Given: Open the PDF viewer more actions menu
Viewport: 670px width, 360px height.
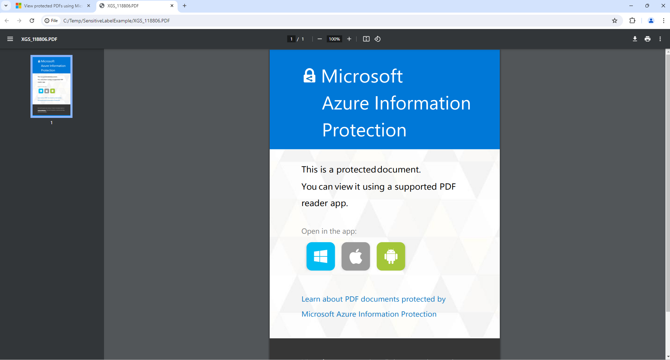Looking at the screenshot, I should point(660,39).
